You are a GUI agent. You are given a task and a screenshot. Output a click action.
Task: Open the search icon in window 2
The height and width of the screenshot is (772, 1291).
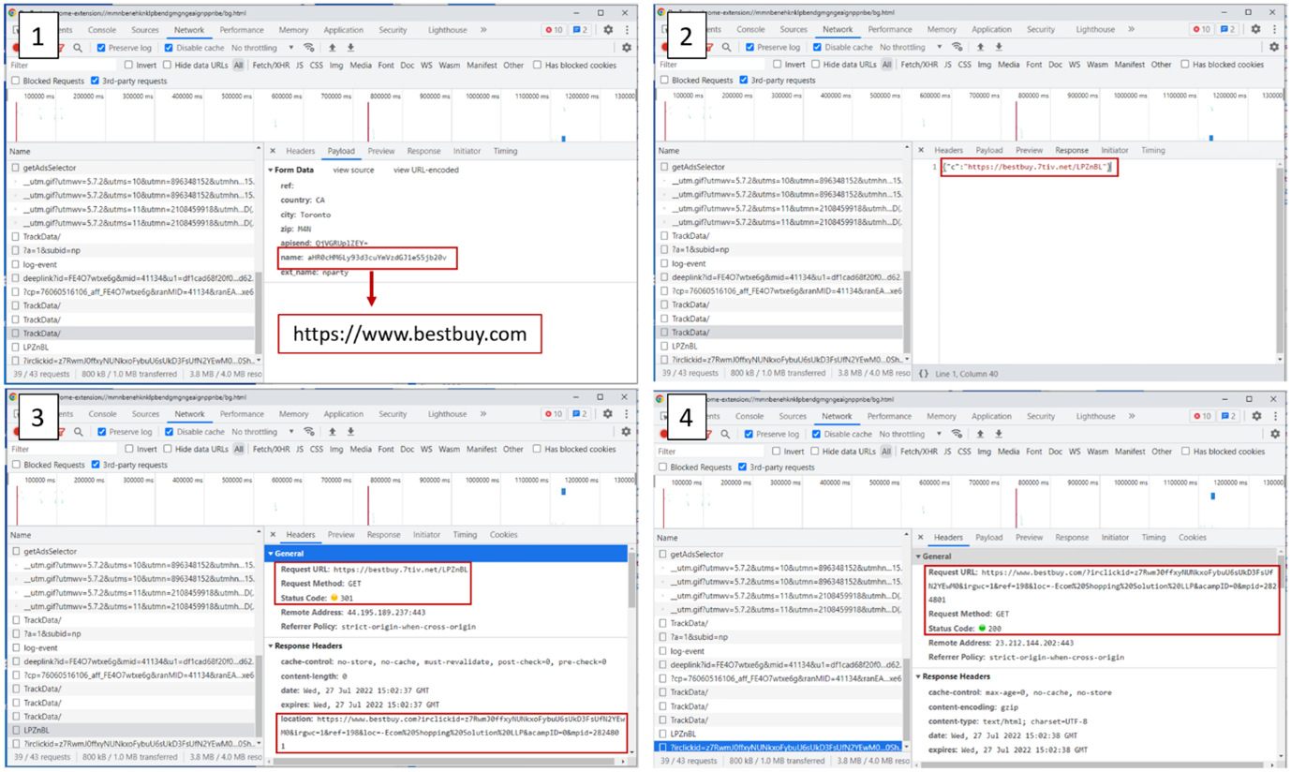pyautogui.click(x=726, y=47)
